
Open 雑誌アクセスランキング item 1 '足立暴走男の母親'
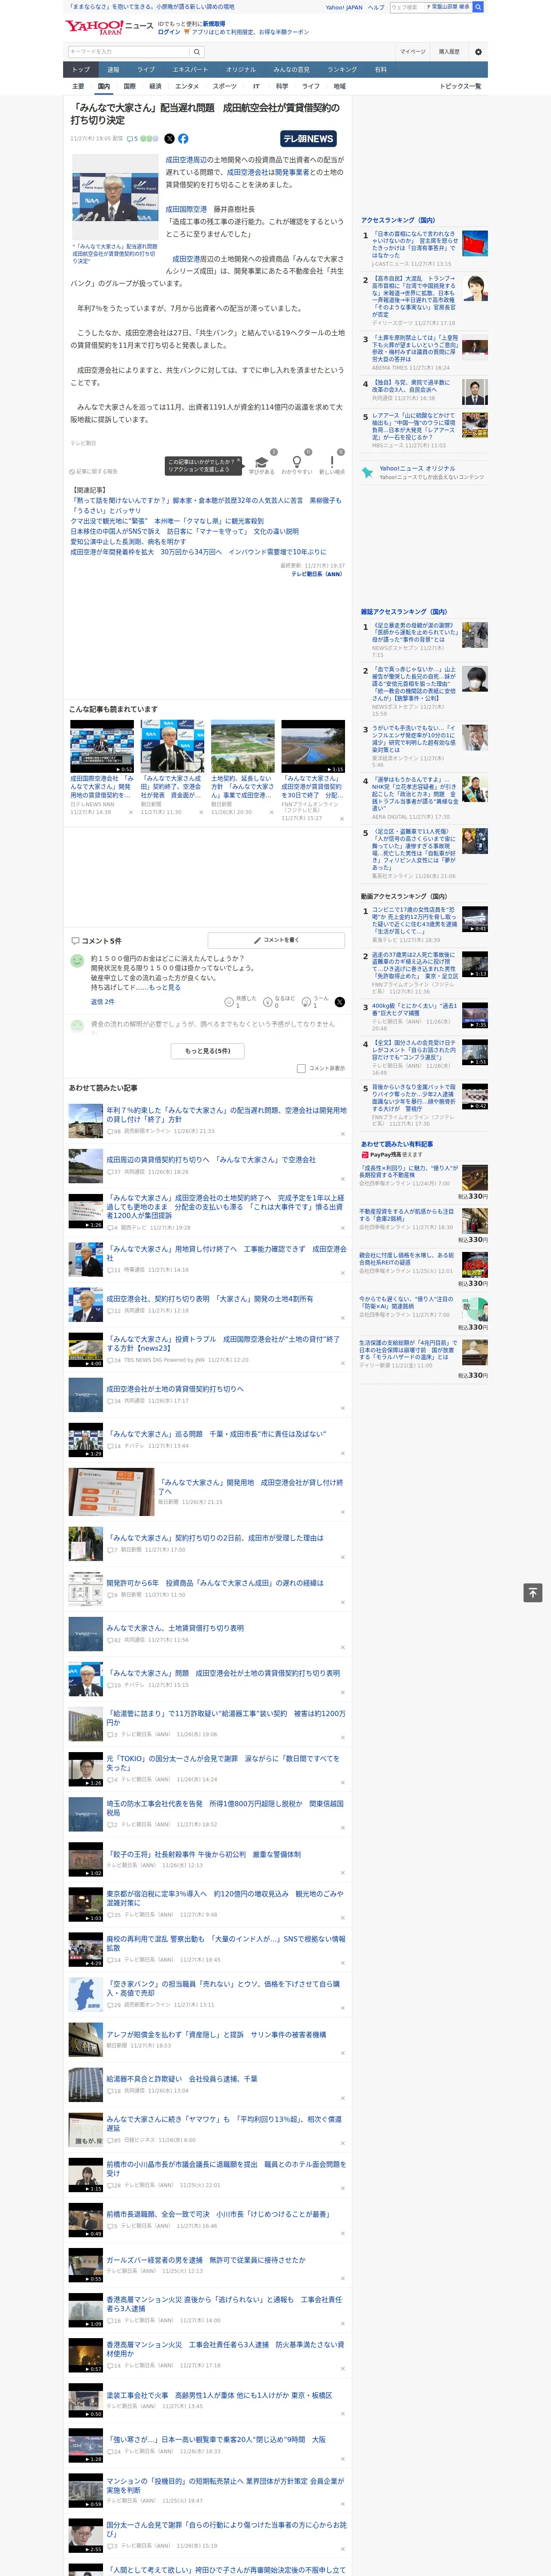[415, 632]
